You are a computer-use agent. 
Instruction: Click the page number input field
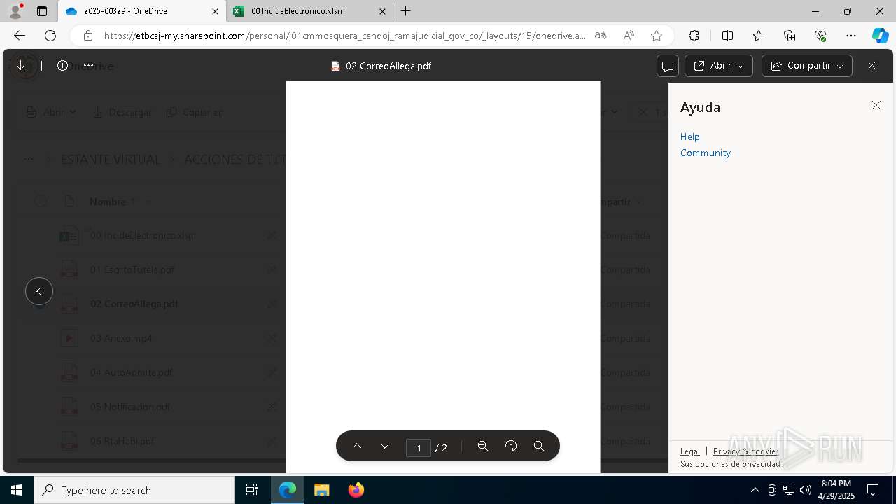click(x=419, y=447)
